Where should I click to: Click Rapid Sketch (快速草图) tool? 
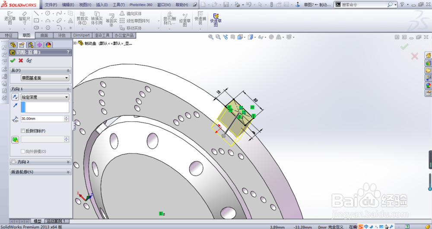point(216,20)
